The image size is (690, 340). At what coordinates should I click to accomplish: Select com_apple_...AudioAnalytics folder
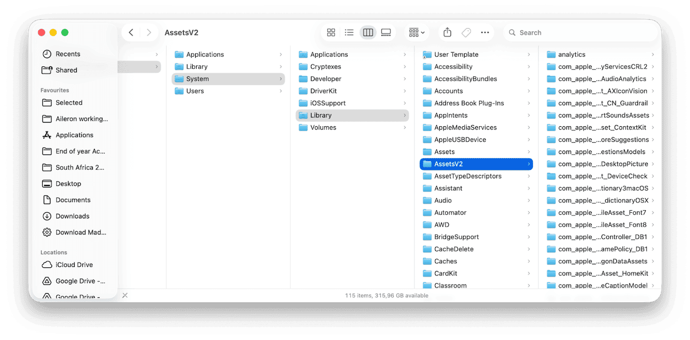click(x=600, y=79)
